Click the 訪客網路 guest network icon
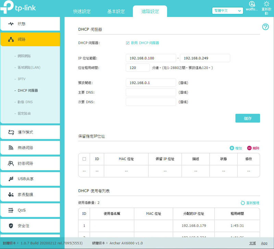This screenshot has width=274, height=249. tap(11, 163)
